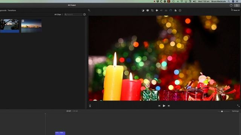Skip to next clip

click(x=169, y=106)
